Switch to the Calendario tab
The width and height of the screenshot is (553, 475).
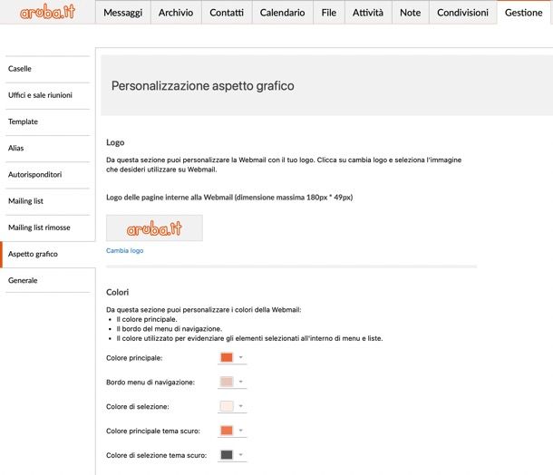pyautogui.click(x=282, y=13)
